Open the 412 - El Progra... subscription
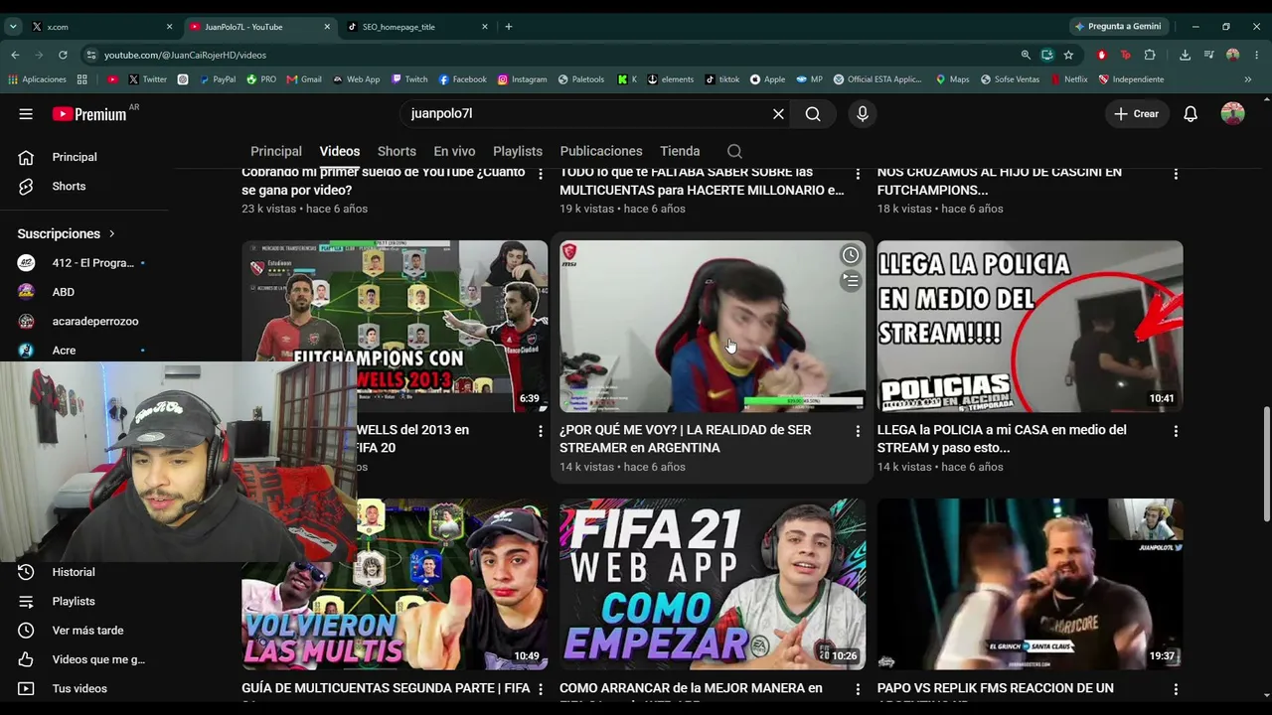 tap(83, 263)
